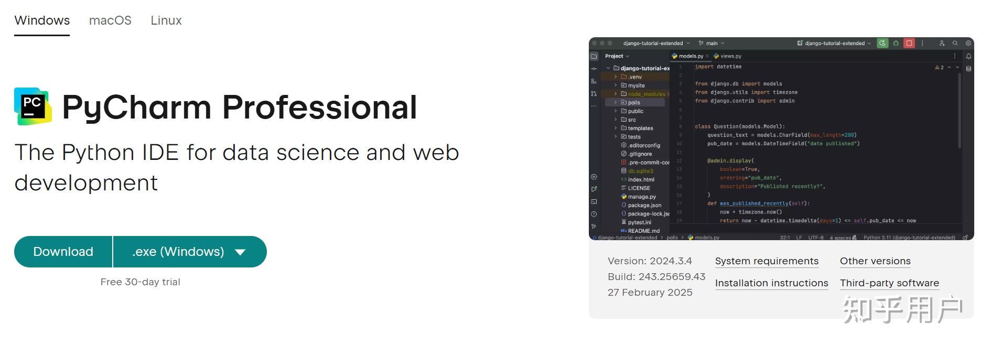Collapse the django-tutorial-extended project root

[x=608, y=67]
